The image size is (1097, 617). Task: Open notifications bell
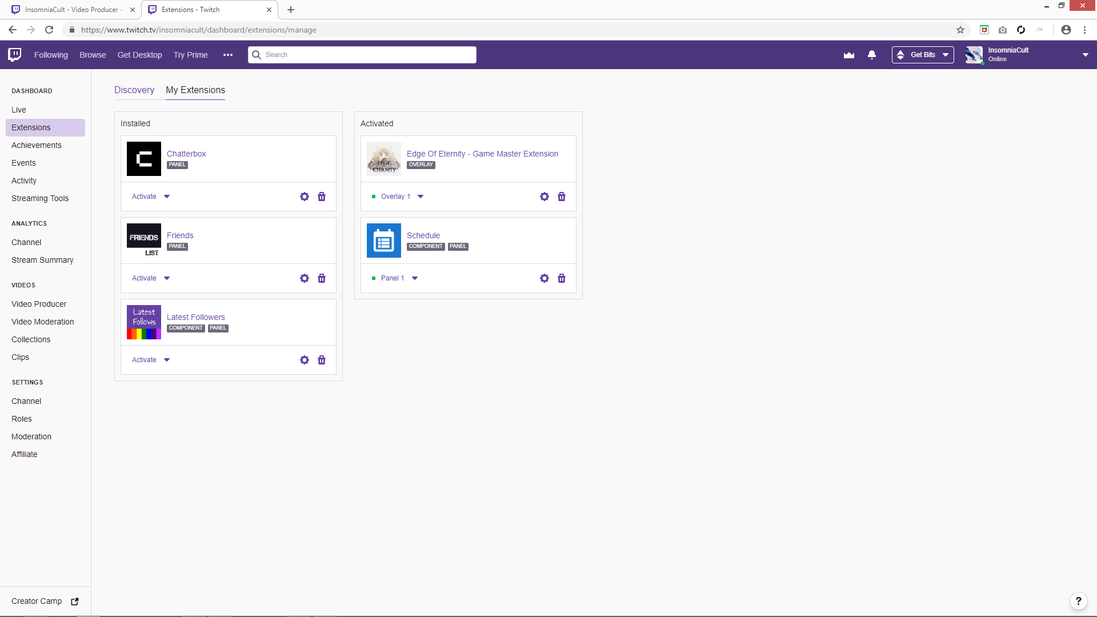872,55
